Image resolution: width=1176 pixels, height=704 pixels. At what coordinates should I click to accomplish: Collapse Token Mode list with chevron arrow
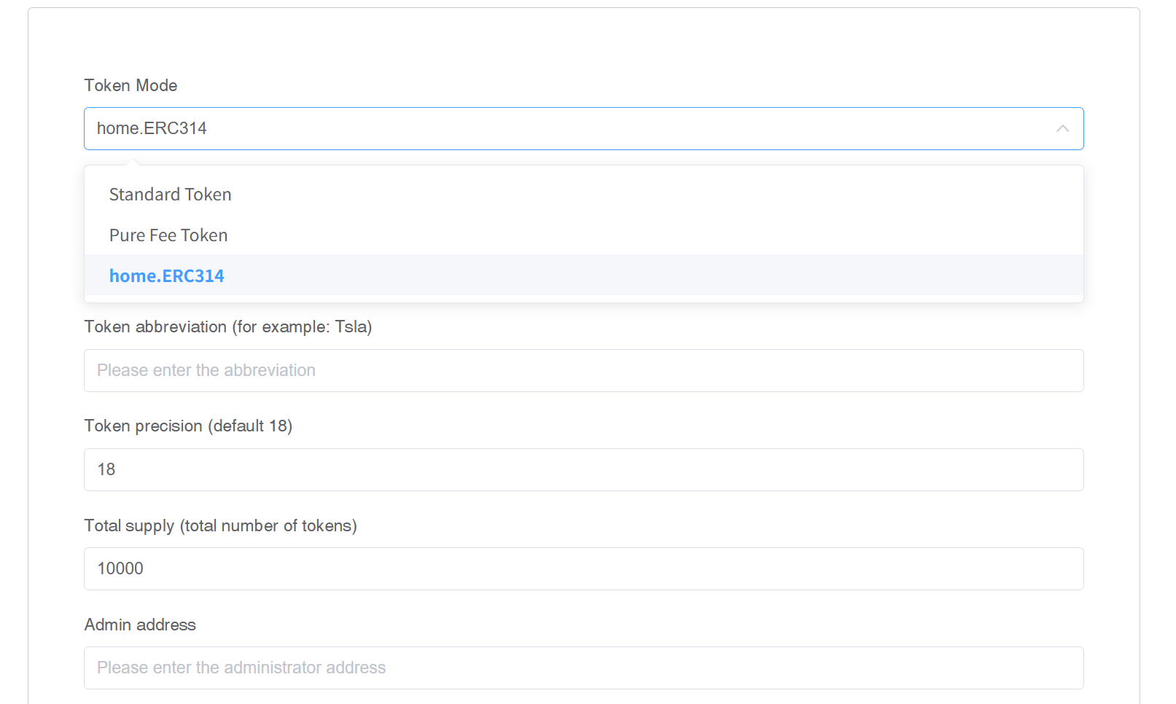pos(1062,129)
